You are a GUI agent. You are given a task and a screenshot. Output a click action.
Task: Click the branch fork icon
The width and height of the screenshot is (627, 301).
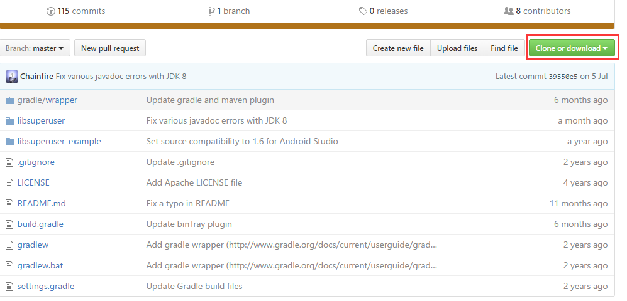(211, 11)
